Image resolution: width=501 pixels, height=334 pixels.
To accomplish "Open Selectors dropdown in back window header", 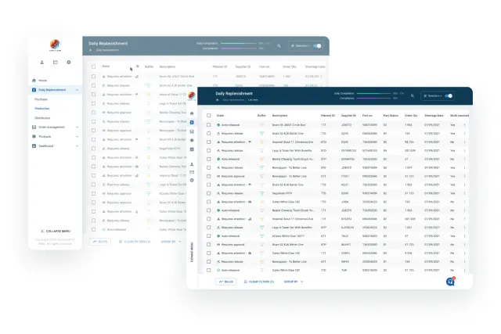I will (301, 46).
